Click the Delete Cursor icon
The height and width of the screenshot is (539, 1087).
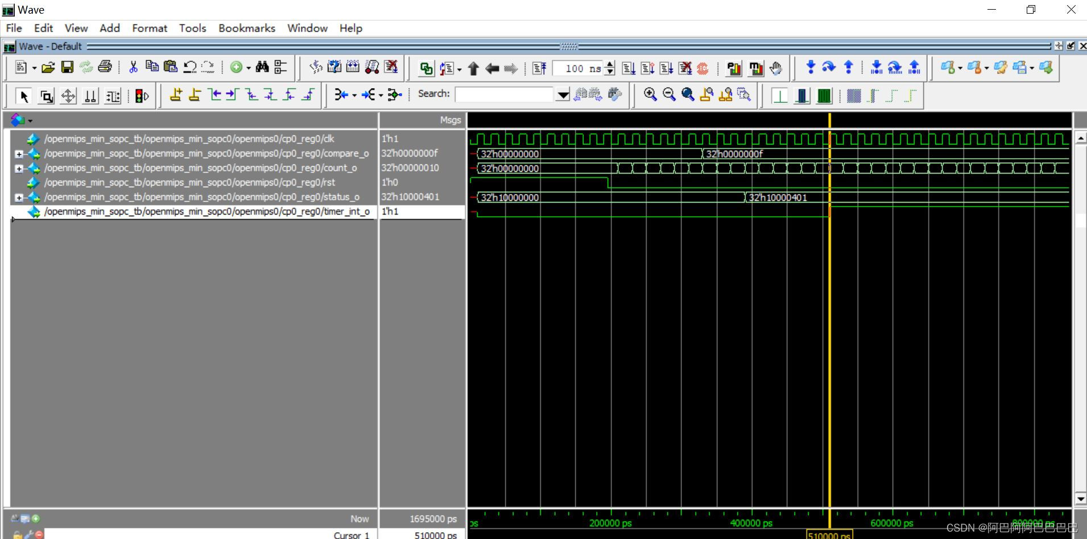pyautogui.click(x=195, y=95)
